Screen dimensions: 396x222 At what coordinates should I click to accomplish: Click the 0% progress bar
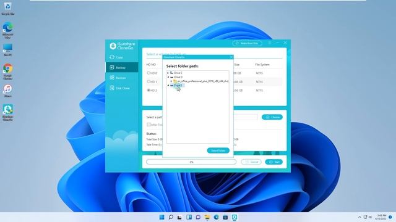(x=191, y=162)
